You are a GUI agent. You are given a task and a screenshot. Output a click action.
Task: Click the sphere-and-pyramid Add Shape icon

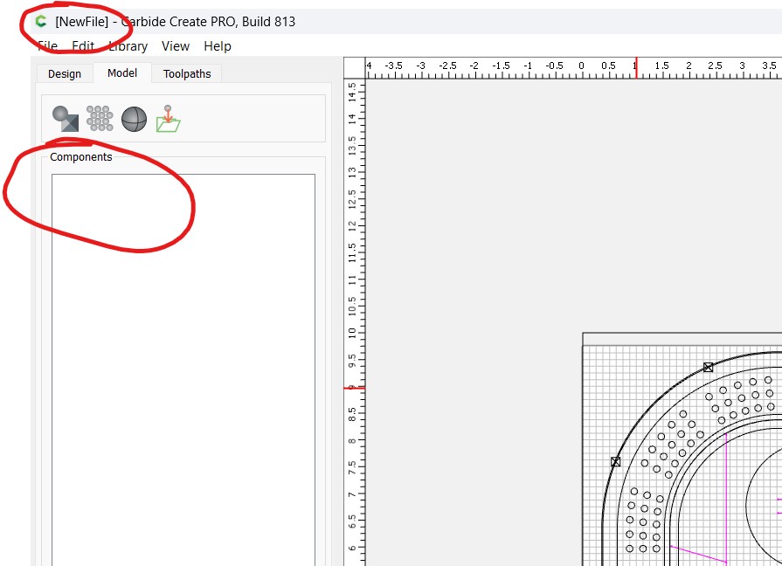click(66, 119)
